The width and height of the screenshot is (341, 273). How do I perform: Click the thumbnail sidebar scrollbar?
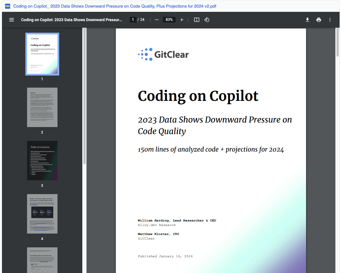[84, 96]
